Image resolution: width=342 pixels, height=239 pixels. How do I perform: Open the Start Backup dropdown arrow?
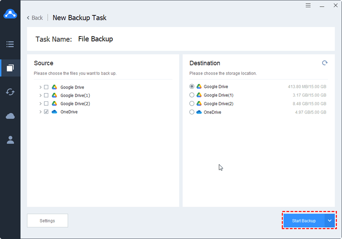pos(330,221)
